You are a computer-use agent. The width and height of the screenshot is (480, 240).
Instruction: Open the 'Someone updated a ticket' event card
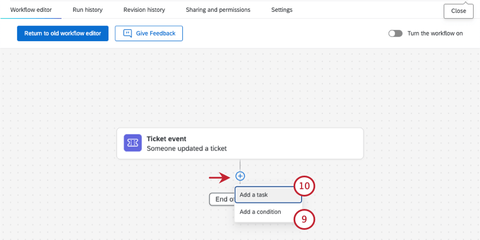[x=240, y=143]
